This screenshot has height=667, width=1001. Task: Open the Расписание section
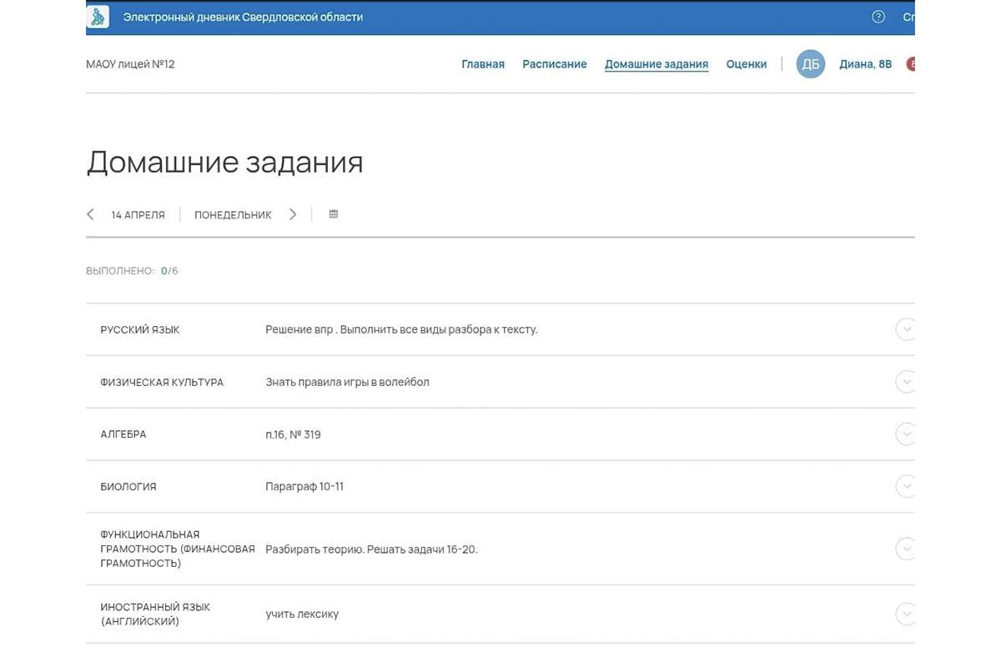[554, 63]
